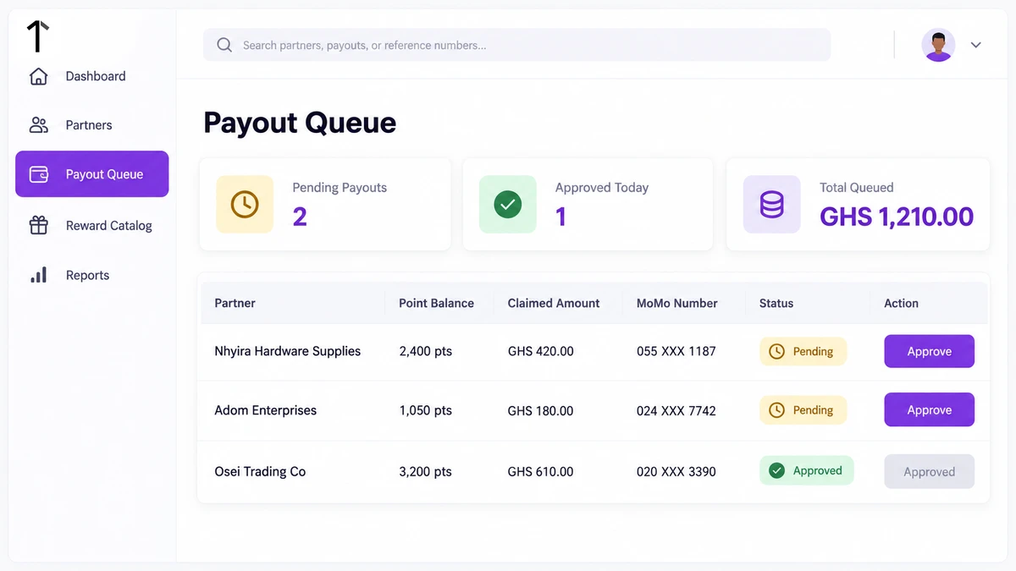
Task: Approve Nhyira Hardware Supplies payout
Action: coord(929,351)
